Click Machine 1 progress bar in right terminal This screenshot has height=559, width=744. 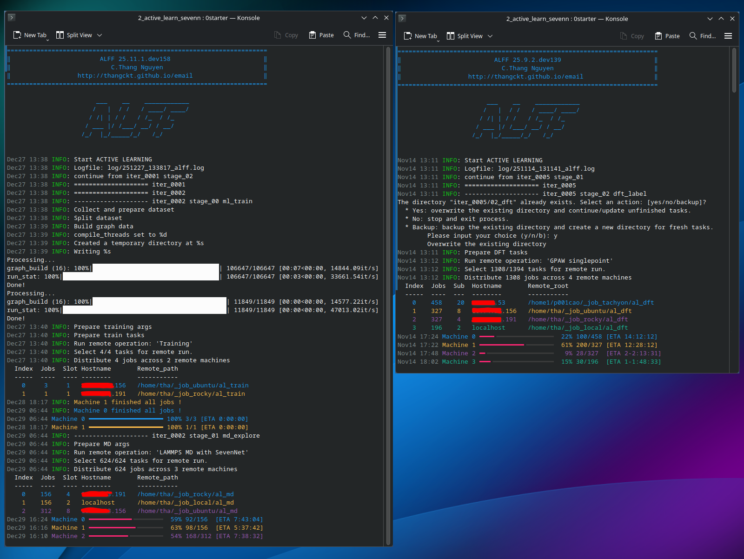516,345
